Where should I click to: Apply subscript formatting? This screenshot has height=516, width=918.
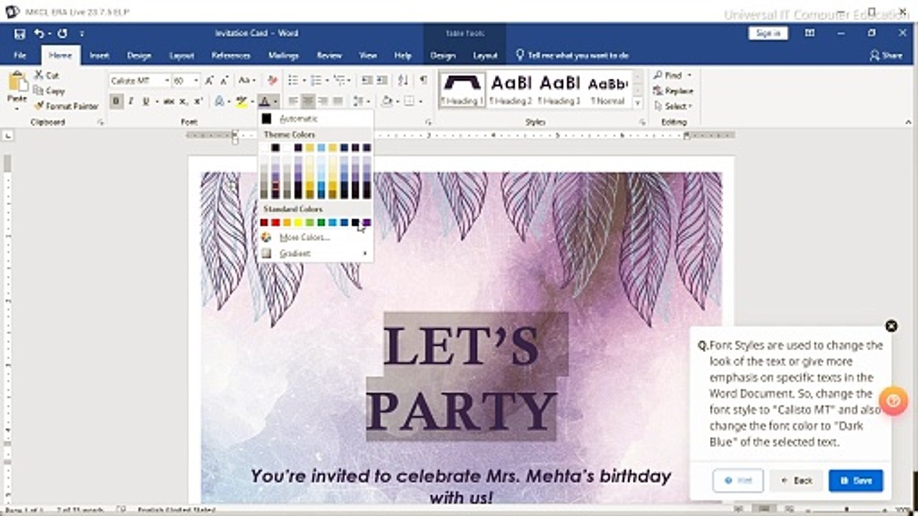(184, 102)
